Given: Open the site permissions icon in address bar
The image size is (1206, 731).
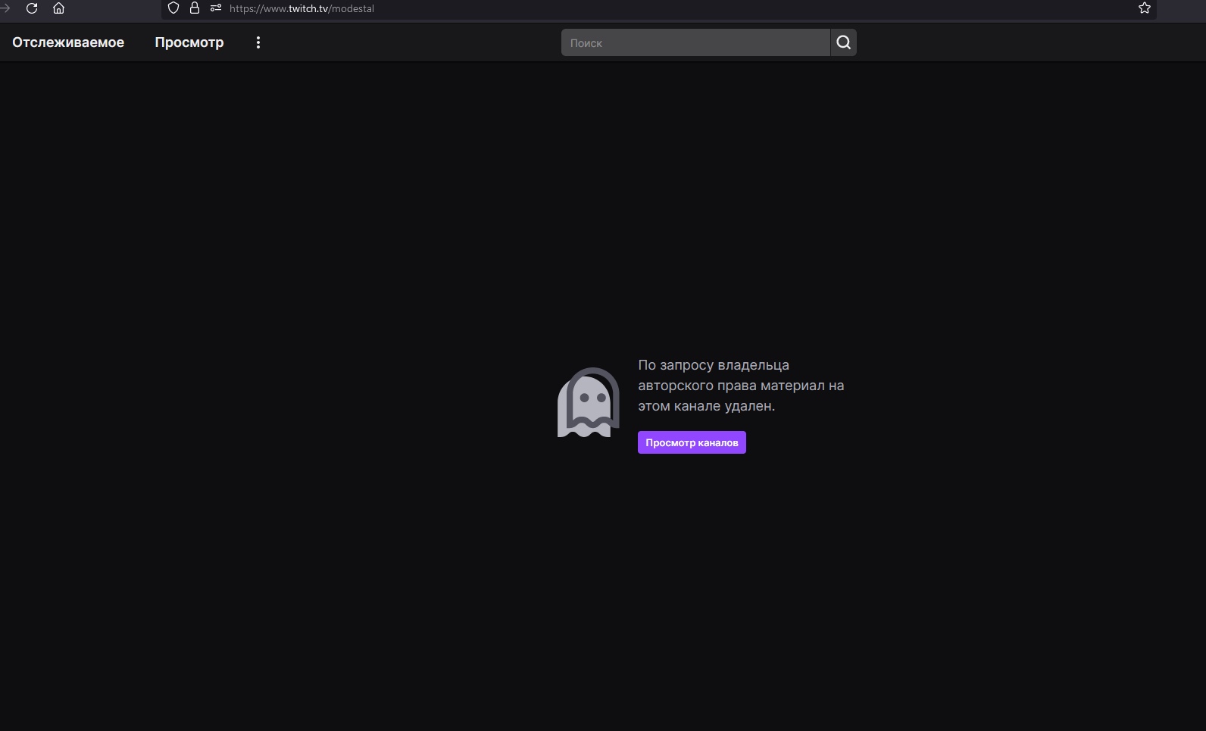Looking at the screenshot, I should point(216,8).
